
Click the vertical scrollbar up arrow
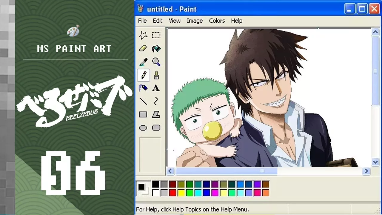(375, 32)
